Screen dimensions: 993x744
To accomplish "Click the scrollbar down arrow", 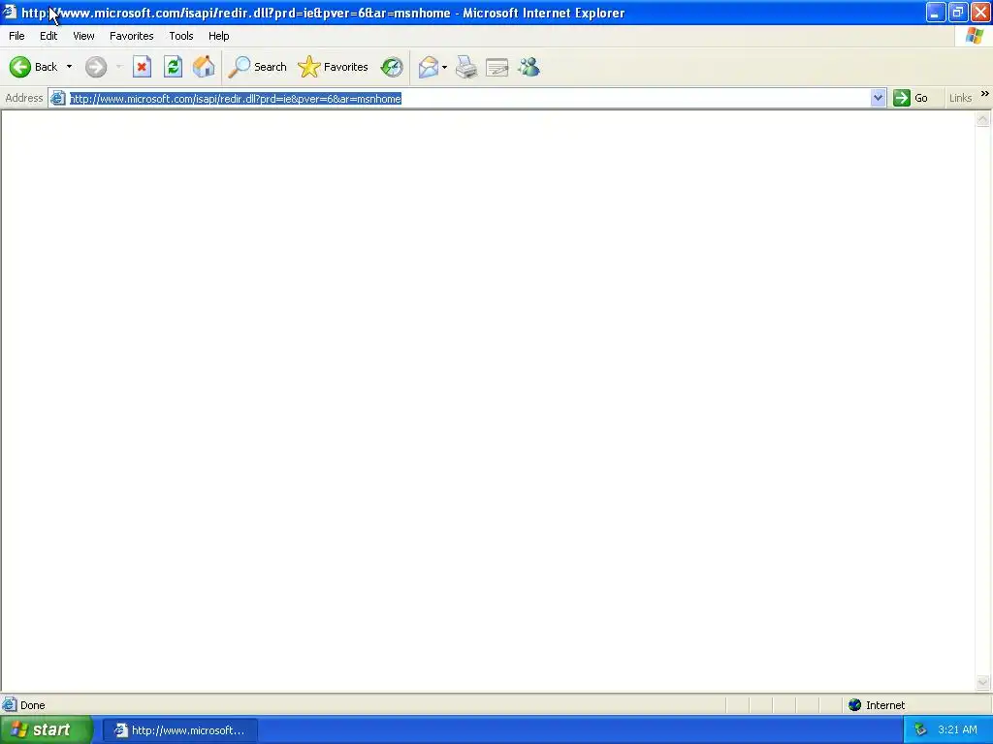I will 983,682.
